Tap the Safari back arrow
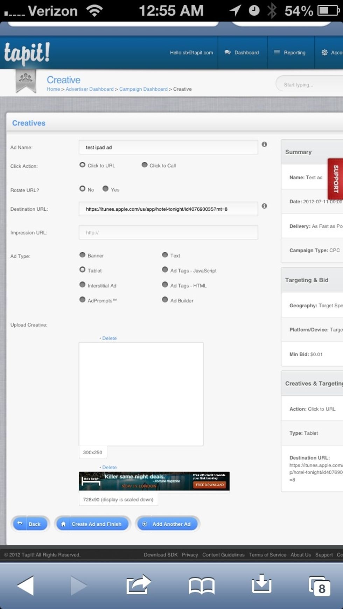 pos(26,585)
